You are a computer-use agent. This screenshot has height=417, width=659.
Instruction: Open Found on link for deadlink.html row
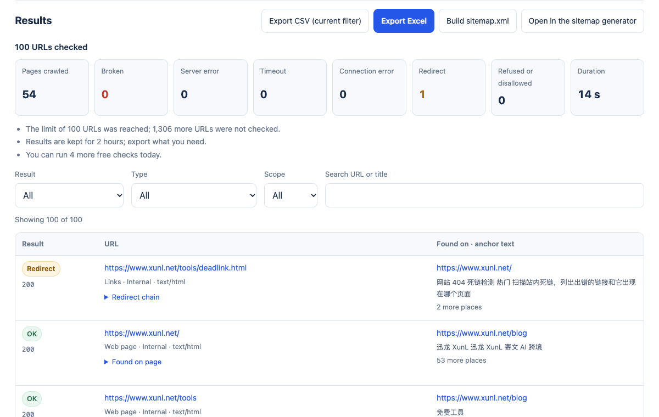[474, 268]
